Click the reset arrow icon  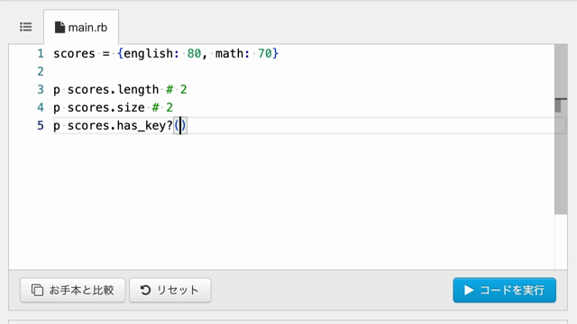pos(145,290)
